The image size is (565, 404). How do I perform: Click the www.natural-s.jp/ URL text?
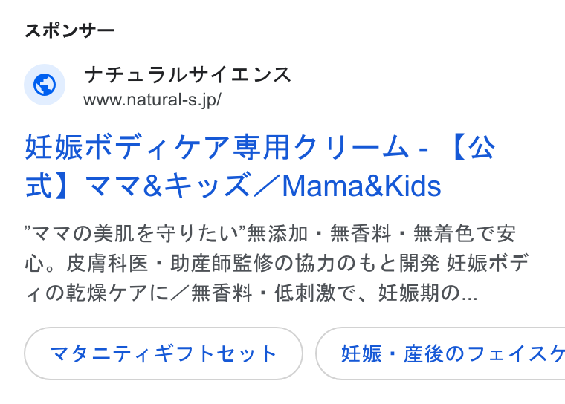point(152,100)
